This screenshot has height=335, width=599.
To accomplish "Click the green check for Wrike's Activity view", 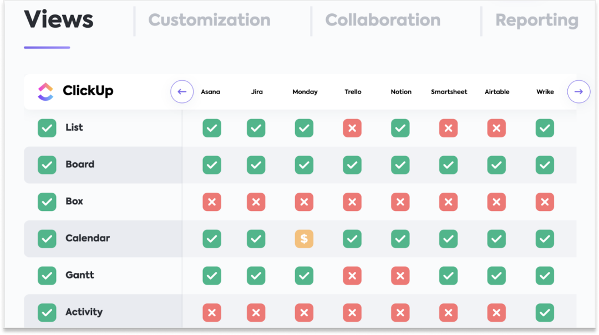I will pos(545,312).
